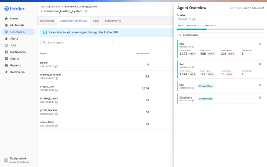Screen dimensions: 267x167
Task: Click the Aug 1 – Aug 7, 2024 date range
Action: pyautogui.click(x=253, y=8)
